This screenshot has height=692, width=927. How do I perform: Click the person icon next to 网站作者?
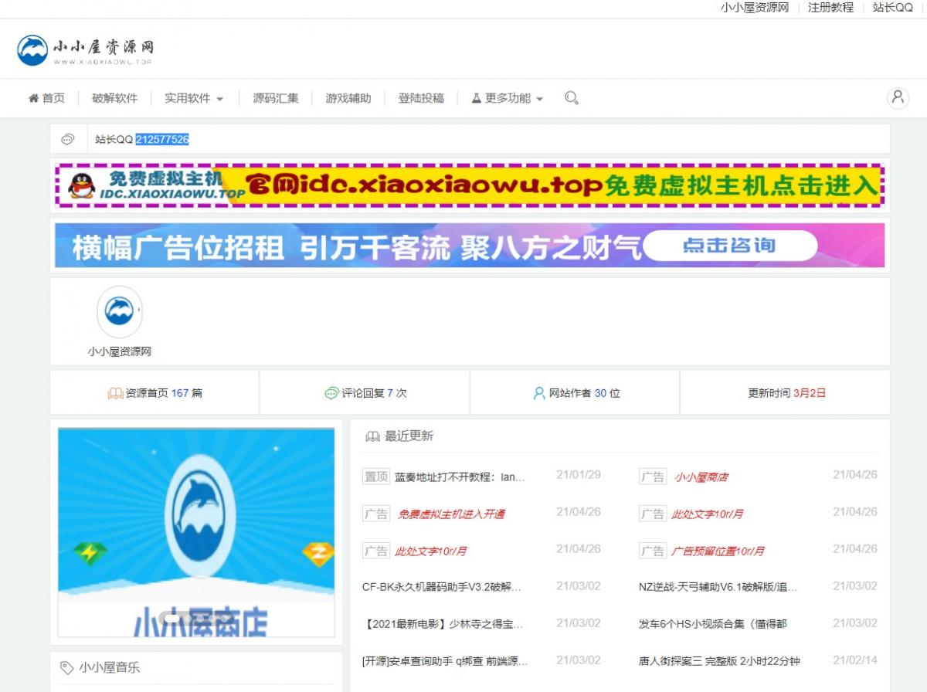539,393
